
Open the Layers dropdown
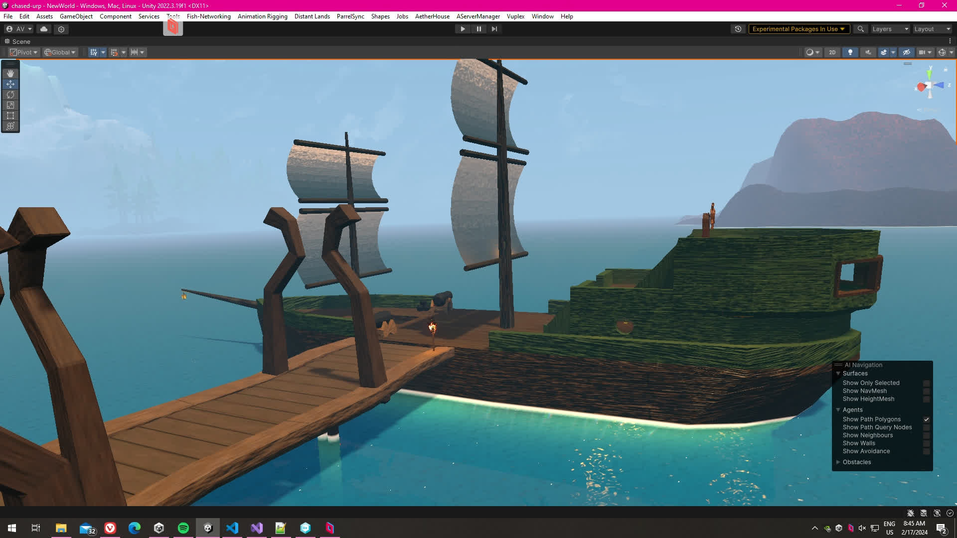coord(890,29)
